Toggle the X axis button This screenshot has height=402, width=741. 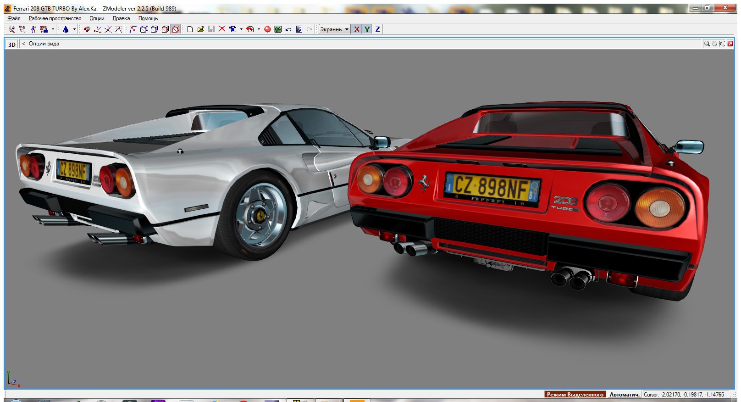[x=356, y=29]
